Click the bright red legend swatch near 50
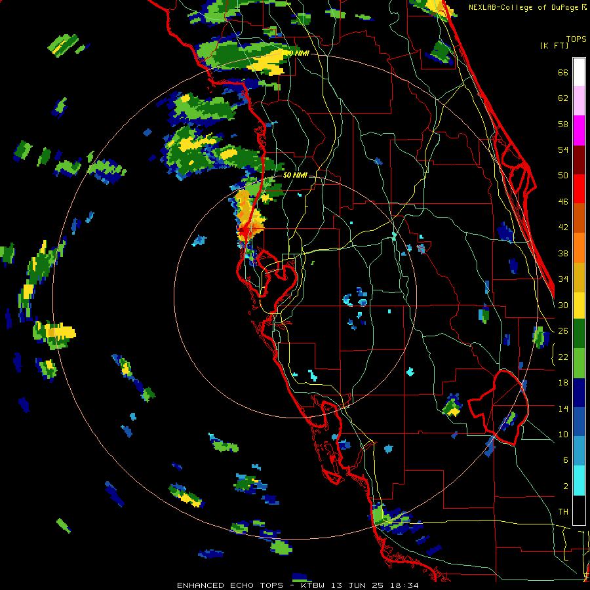Screen dimensions: 590x590 [579, 189]
